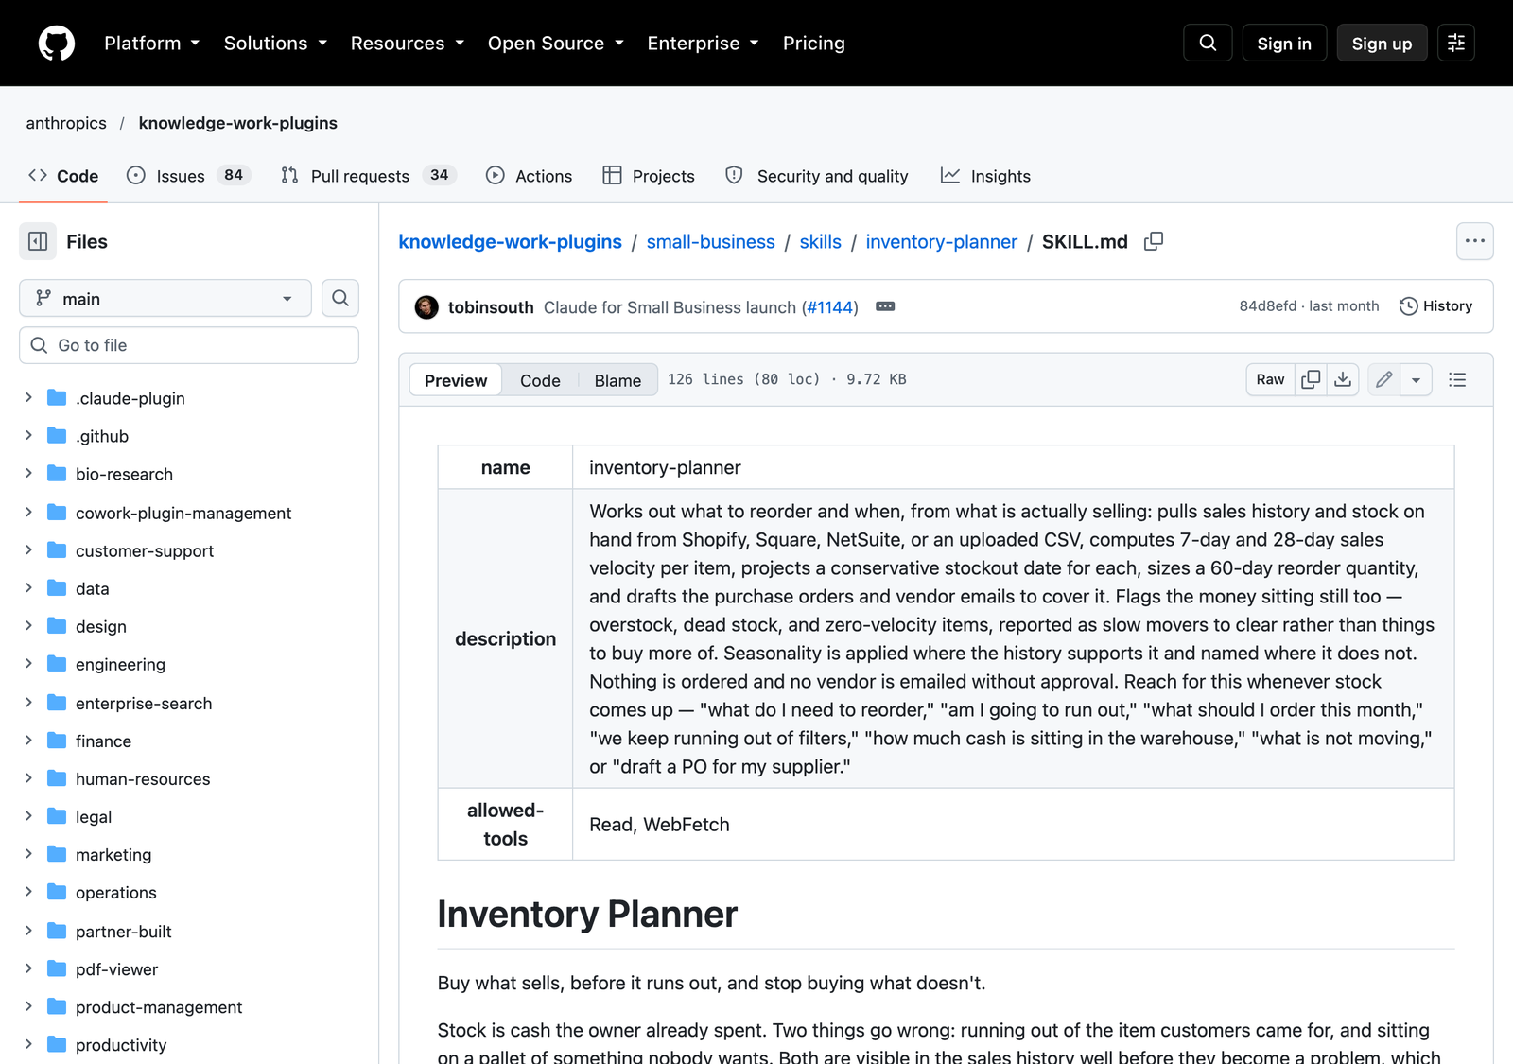This screenshot has width=1513, height=1064.
Task: Expand the finance folder
Action: [x=28, y=741]
